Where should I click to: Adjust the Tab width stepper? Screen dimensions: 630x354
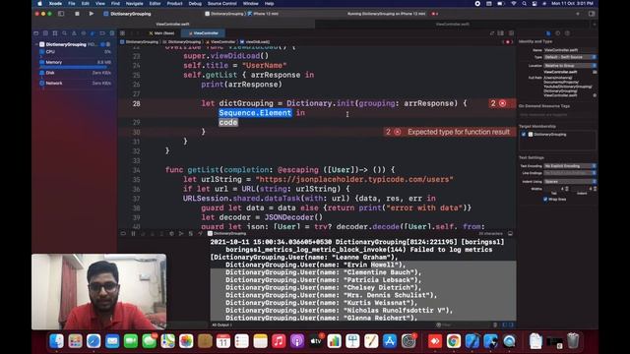[x=567, y=189]
